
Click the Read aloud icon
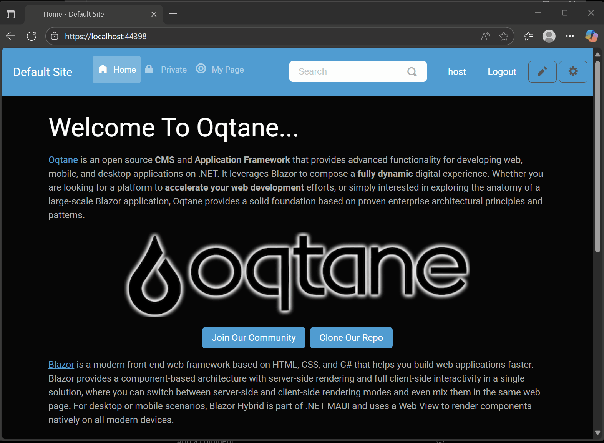click(x=485, y=36)
